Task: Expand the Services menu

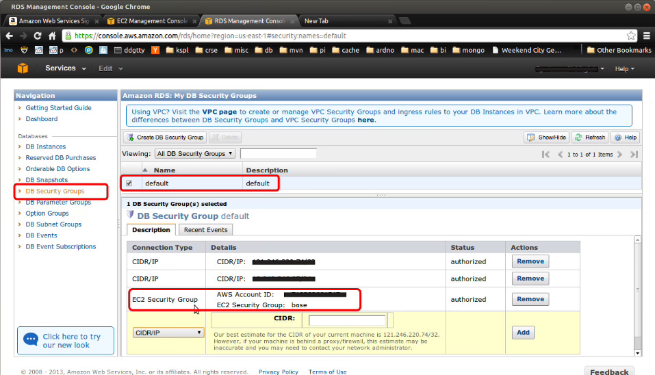Action: point(66,68)
